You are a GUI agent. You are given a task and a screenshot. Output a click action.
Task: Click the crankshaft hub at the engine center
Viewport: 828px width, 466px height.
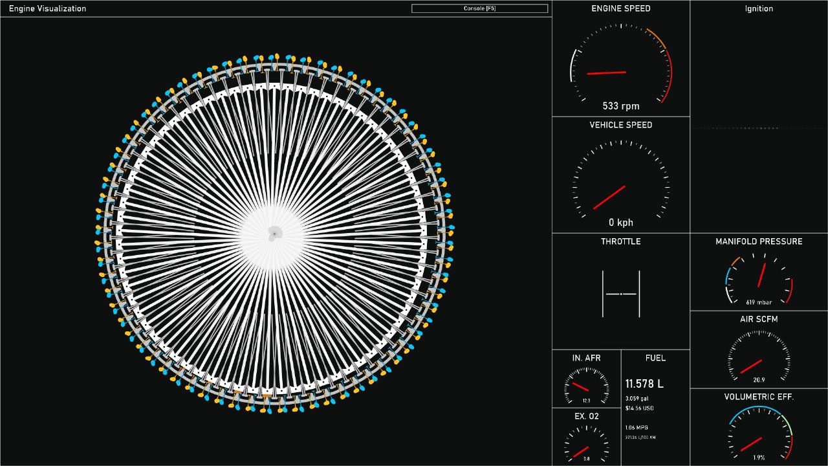click(x=274, y=233)
